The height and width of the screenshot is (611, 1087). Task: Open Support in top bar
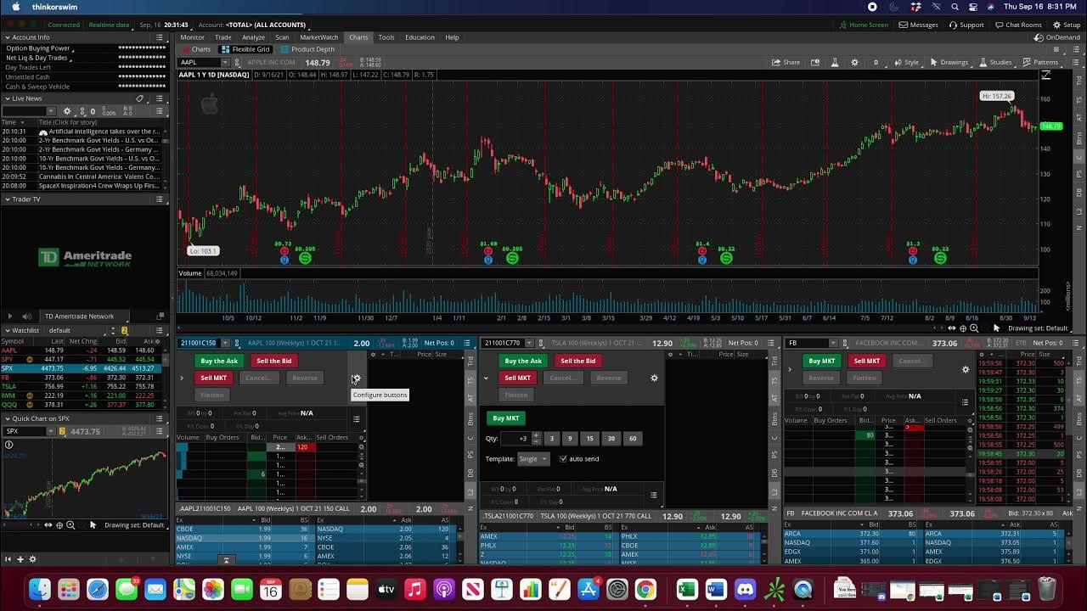(x=966, y=25)
